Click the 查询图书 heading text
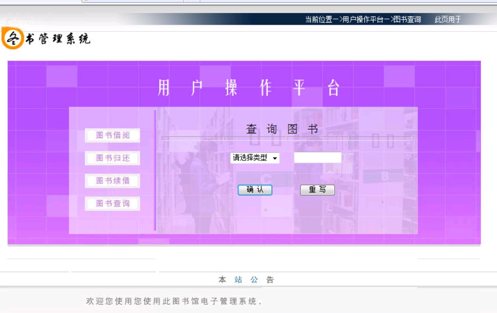Viewport: 497px width, 313px height. point(282,129)
